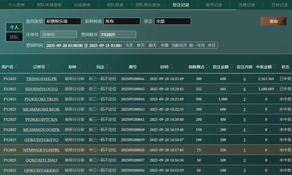Open the 游戏类型 dropdown
Image resolution: width=292 pixels, height=175 pixels.
pos(63,21)
